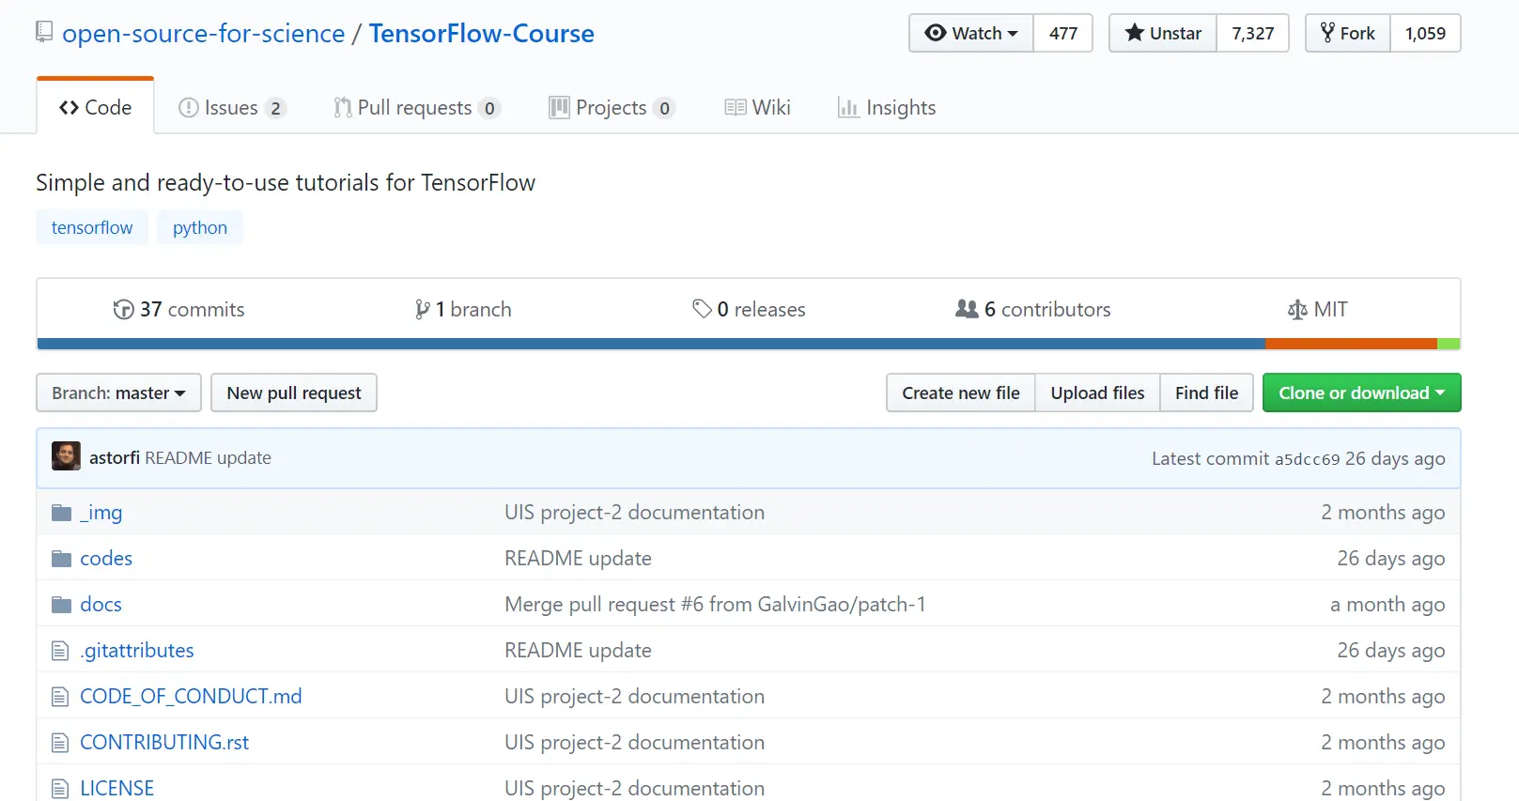The width and height of the screenshot is (1519, 801).
Task: Select the tensorflow topic tag
Action: pos(92,227)
